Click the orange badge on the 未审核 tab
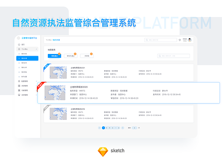The image size is (222, 167). (x=91, y=54)
